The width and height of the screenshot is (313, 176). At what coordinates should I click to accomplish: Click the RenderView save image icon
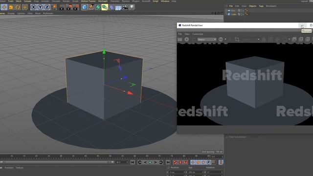click(x=294, y=39)
